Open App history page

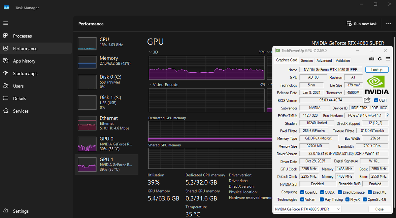point(36,61)
